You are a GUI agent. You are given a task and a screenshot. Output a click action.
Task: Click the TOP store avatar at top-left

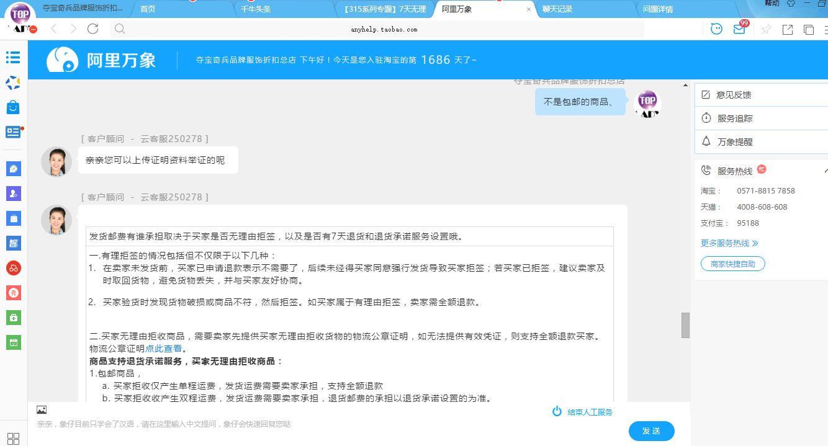(20, 14)
